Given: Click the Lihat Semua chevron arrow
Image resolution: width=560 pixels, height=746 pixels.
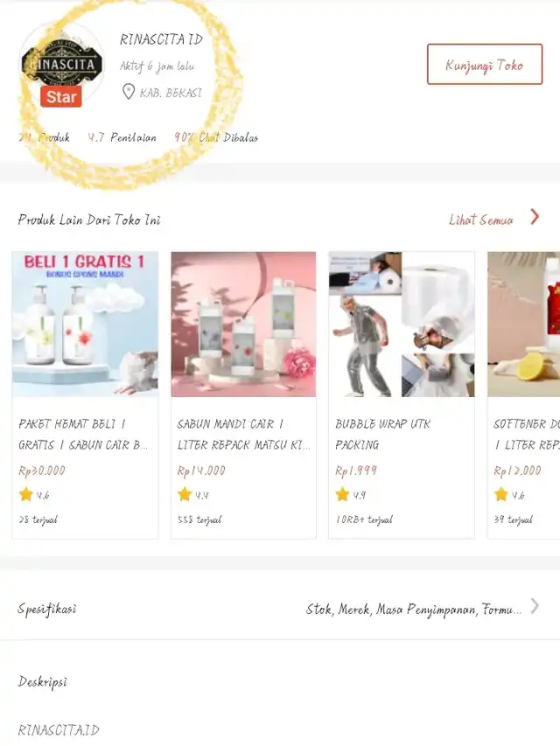Looking at the screenshot, I should pos(535,217).
